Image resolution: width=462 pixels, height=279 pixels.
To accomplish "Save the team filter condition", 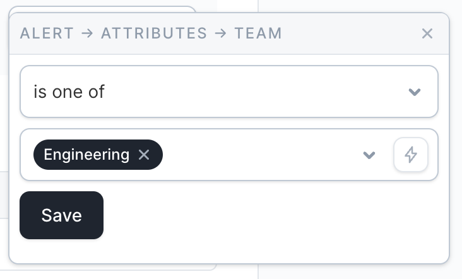I will [x=61, y=215].
